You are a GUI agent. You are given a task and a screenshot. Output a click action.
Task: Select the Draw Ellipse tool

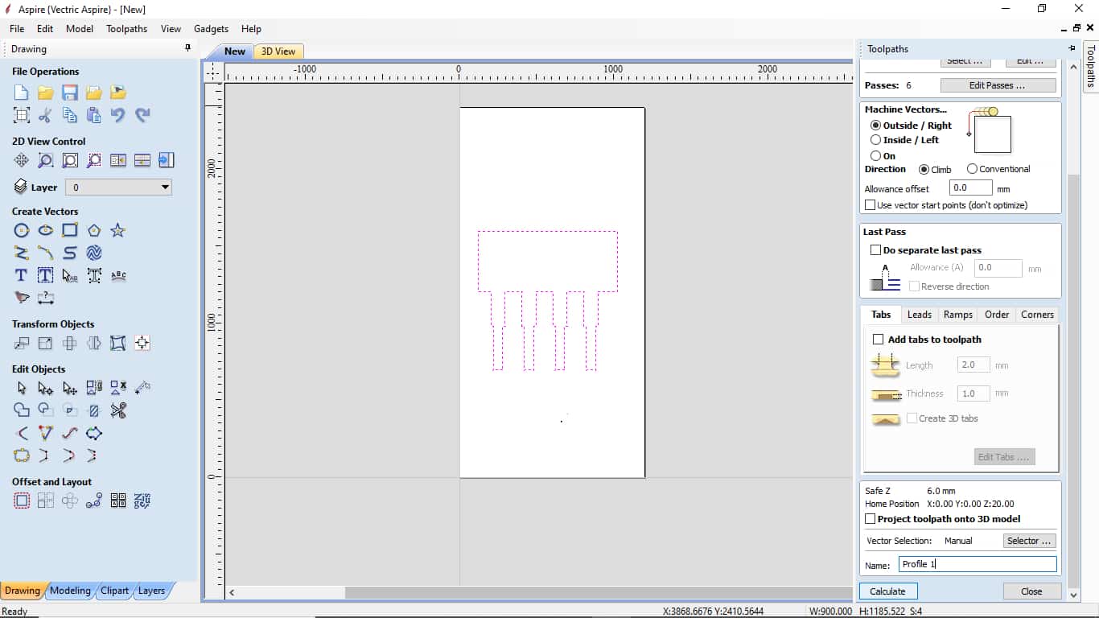point(46,231)
